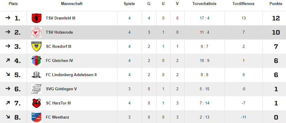Viewport: 286px width, 123px height.
Task: Click the Tordifferenz column header
Action: pyautogui.click(x=244, y=4)
